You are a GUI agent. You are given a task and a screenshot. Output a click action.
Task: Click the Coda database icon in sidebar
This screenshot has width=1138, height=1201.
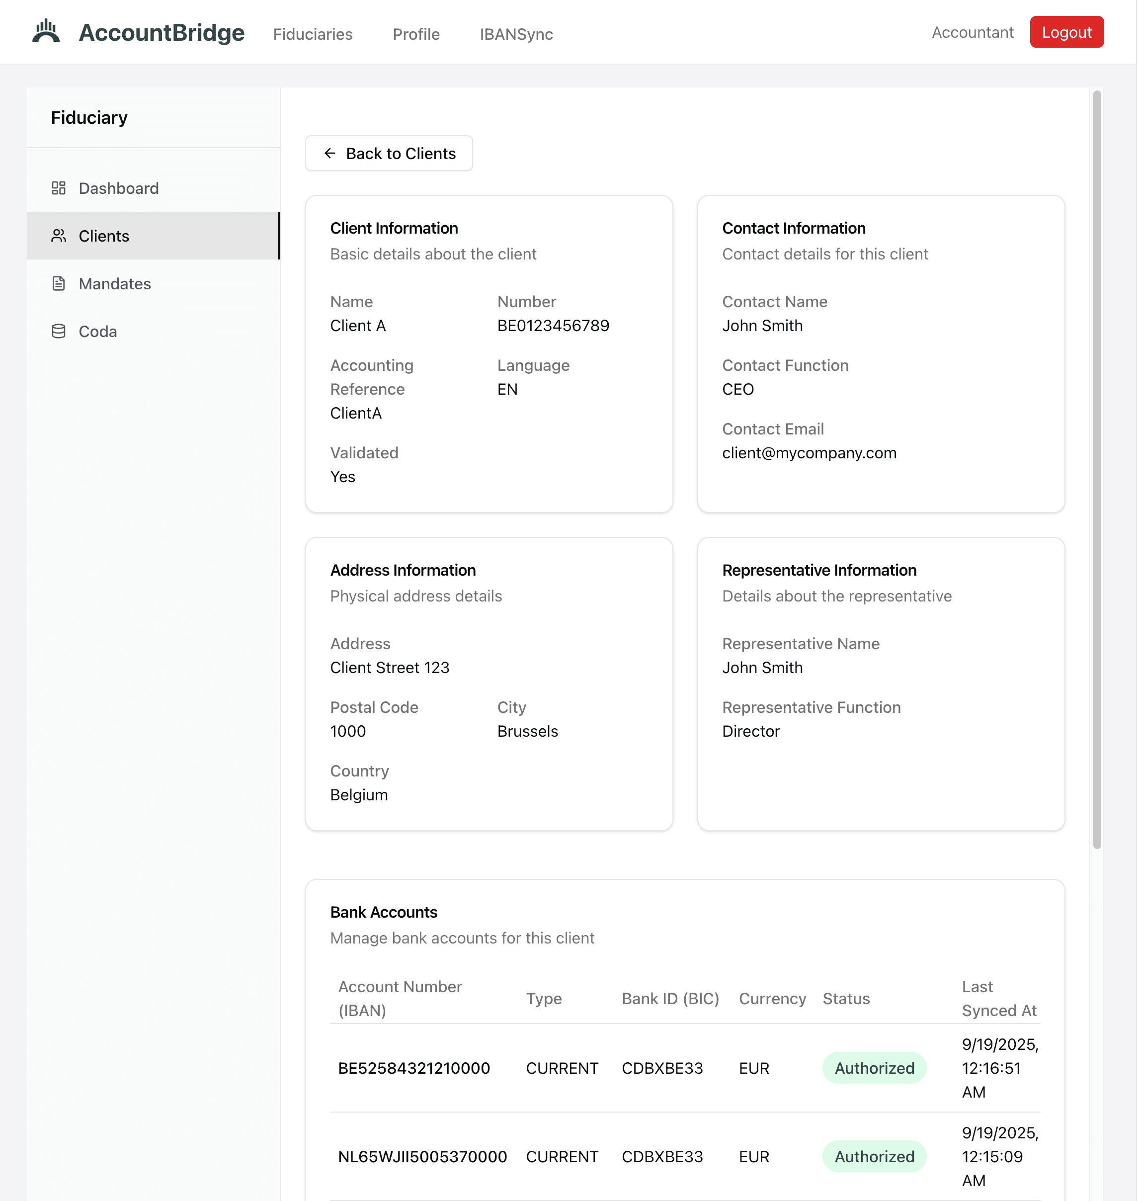pyautogui.click(x=59, y=332)
